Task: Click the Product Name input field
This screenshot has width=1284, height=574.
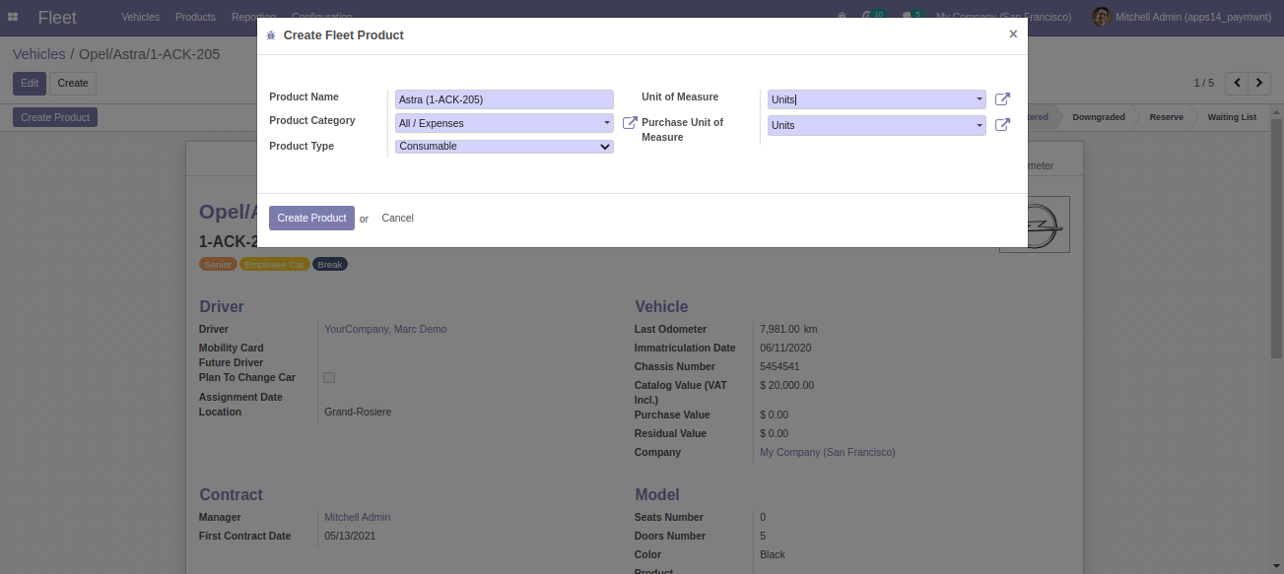Action: coord(504,99)
